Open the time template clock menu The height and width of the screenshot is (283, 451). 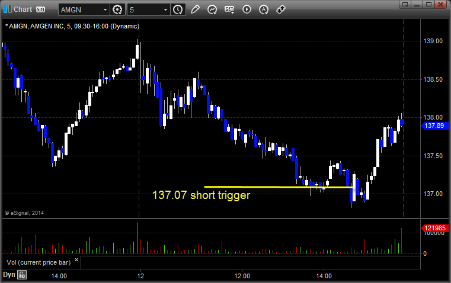pyautogui.click(x=178, y=9)
